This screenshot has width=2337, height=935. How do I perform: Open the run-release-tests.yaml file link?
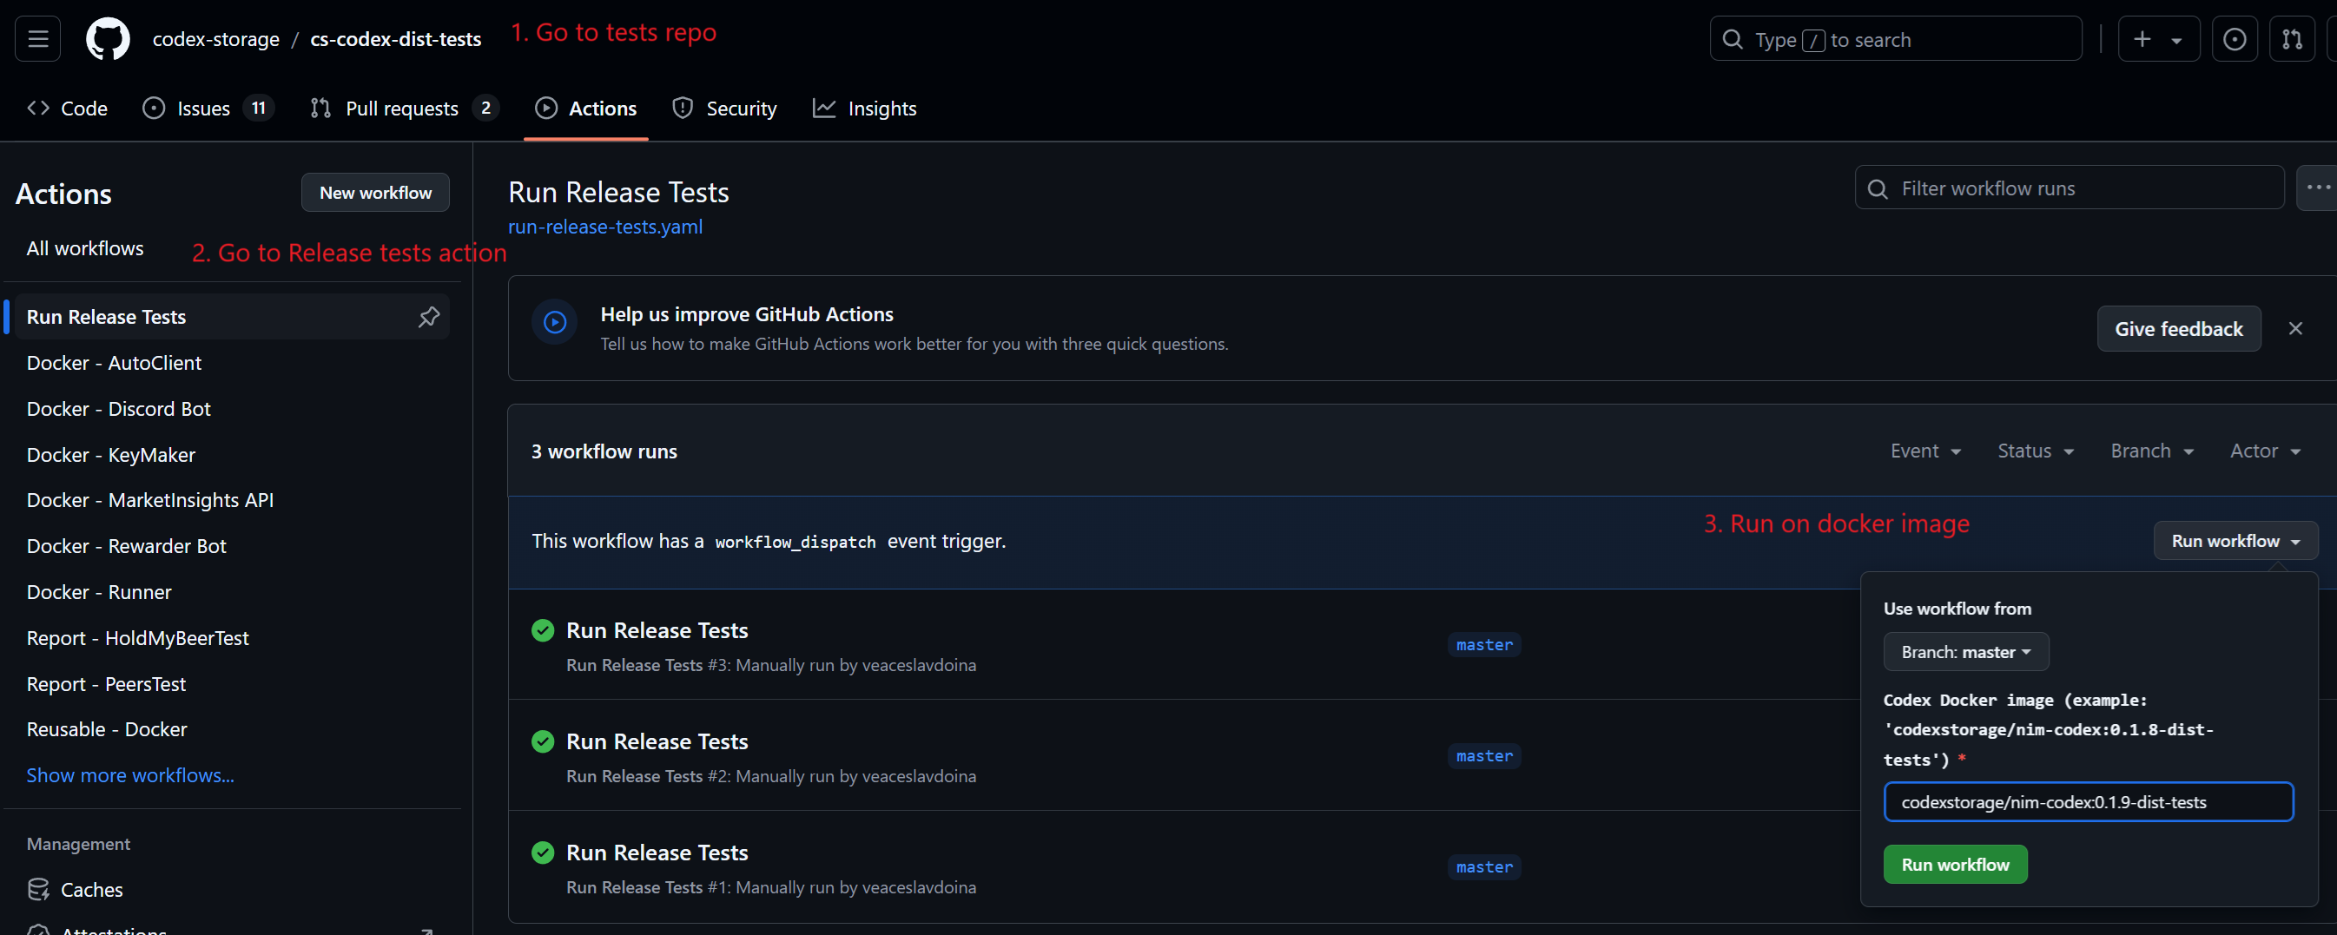(x=605, y=227)
